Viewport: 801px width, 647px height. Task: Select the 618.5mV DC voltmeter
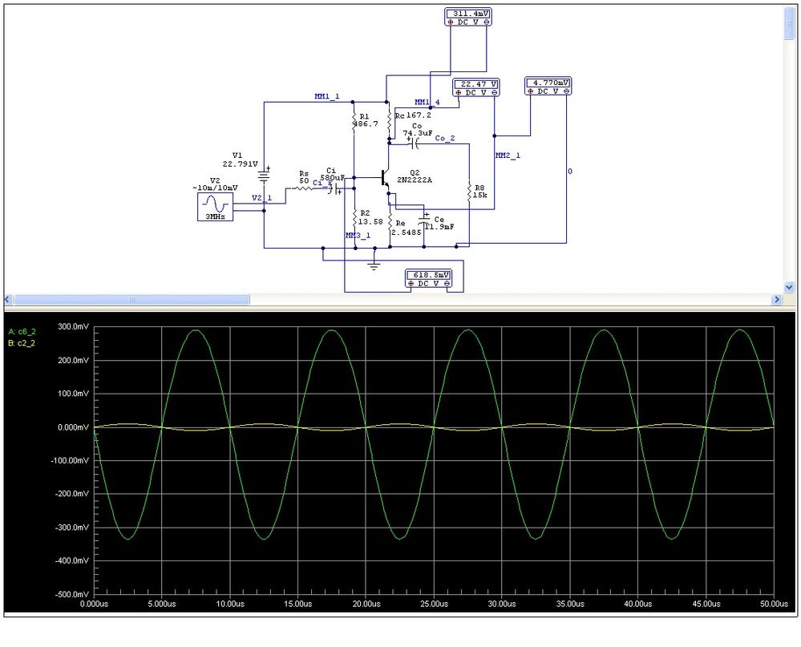[x=429, y=279]
